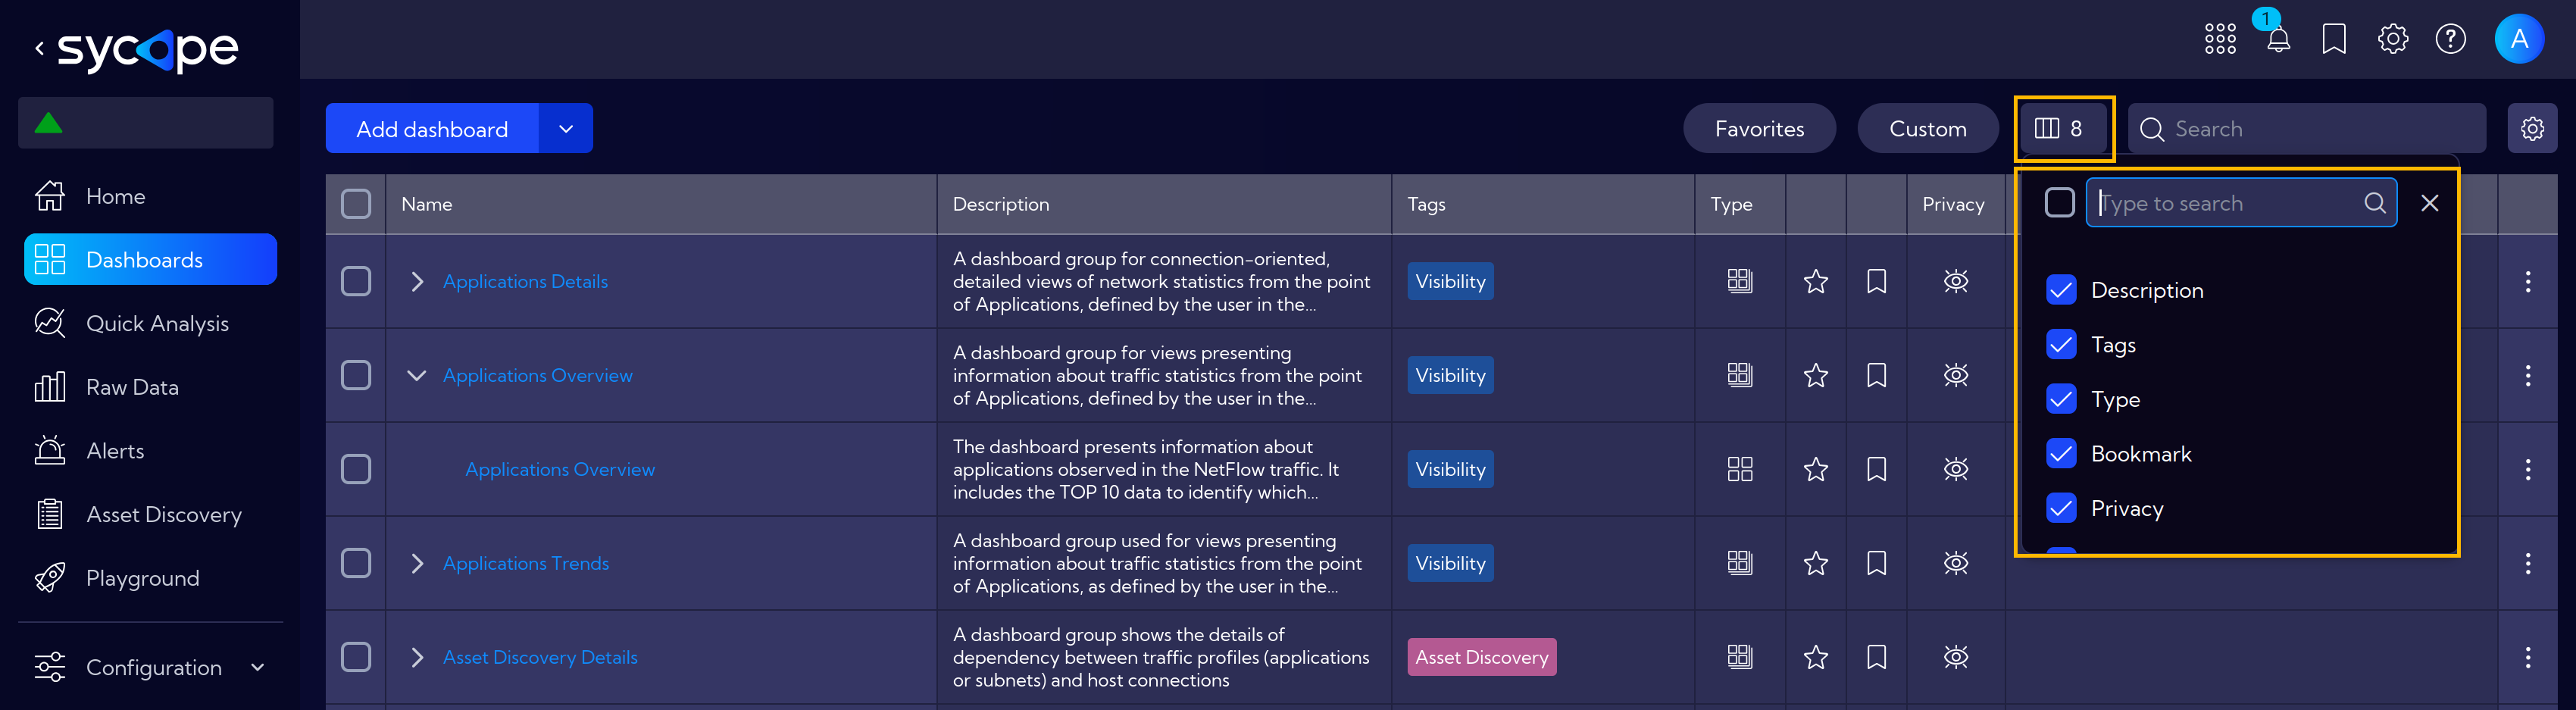Image resolution: width=2576 pixels, height=710 pixels.
Task: Uncheck the Description column checkbox
Action: (2060, 290)
